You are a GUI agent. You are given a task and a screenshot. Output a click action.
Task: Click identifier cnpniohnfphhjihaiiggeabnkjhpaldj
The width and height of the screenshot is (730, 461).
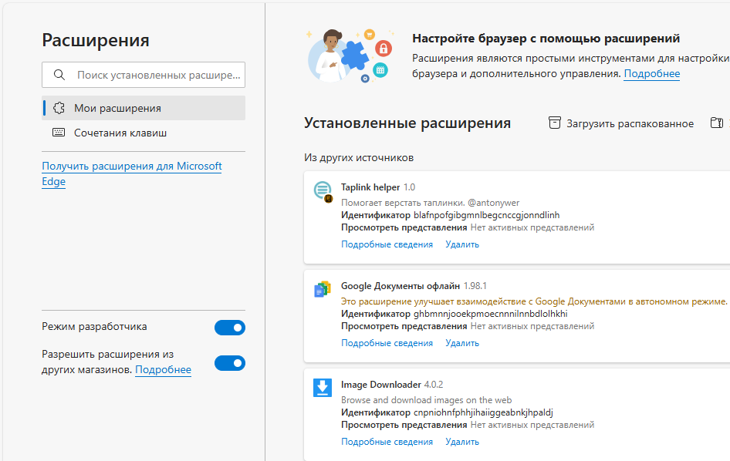pyautogui.click(x=483, y=412)
